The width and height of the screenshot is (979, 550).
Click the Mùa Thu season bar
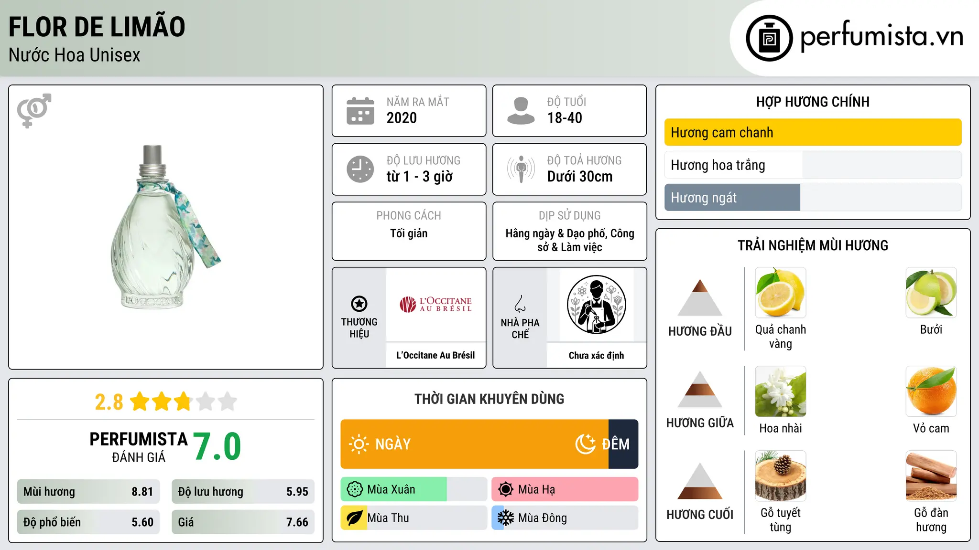414,518
